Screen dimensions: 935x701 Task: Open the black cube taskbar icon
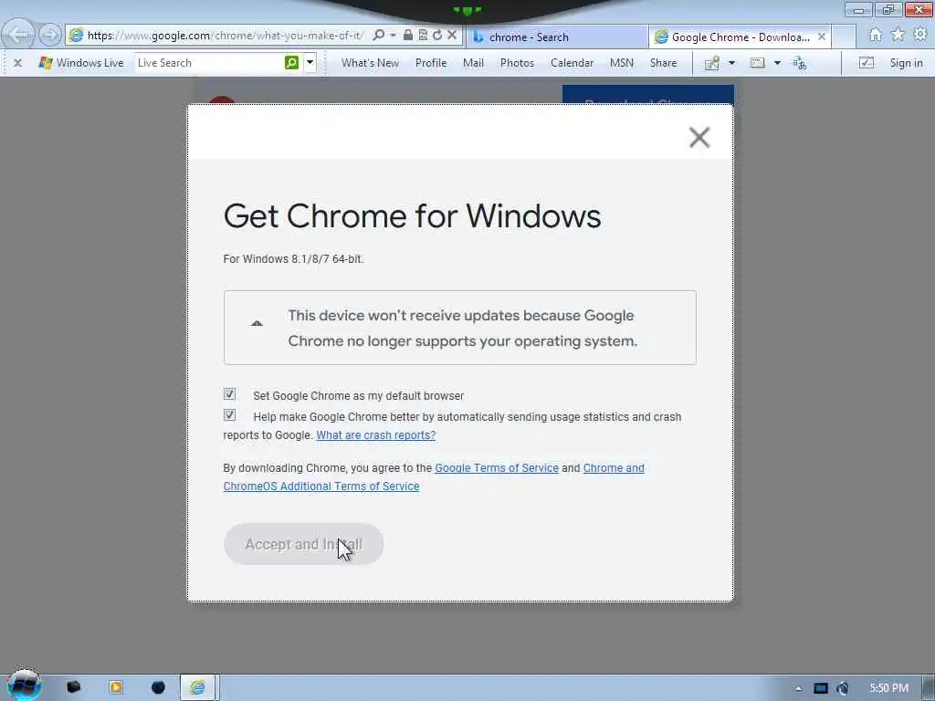point(73,687)
